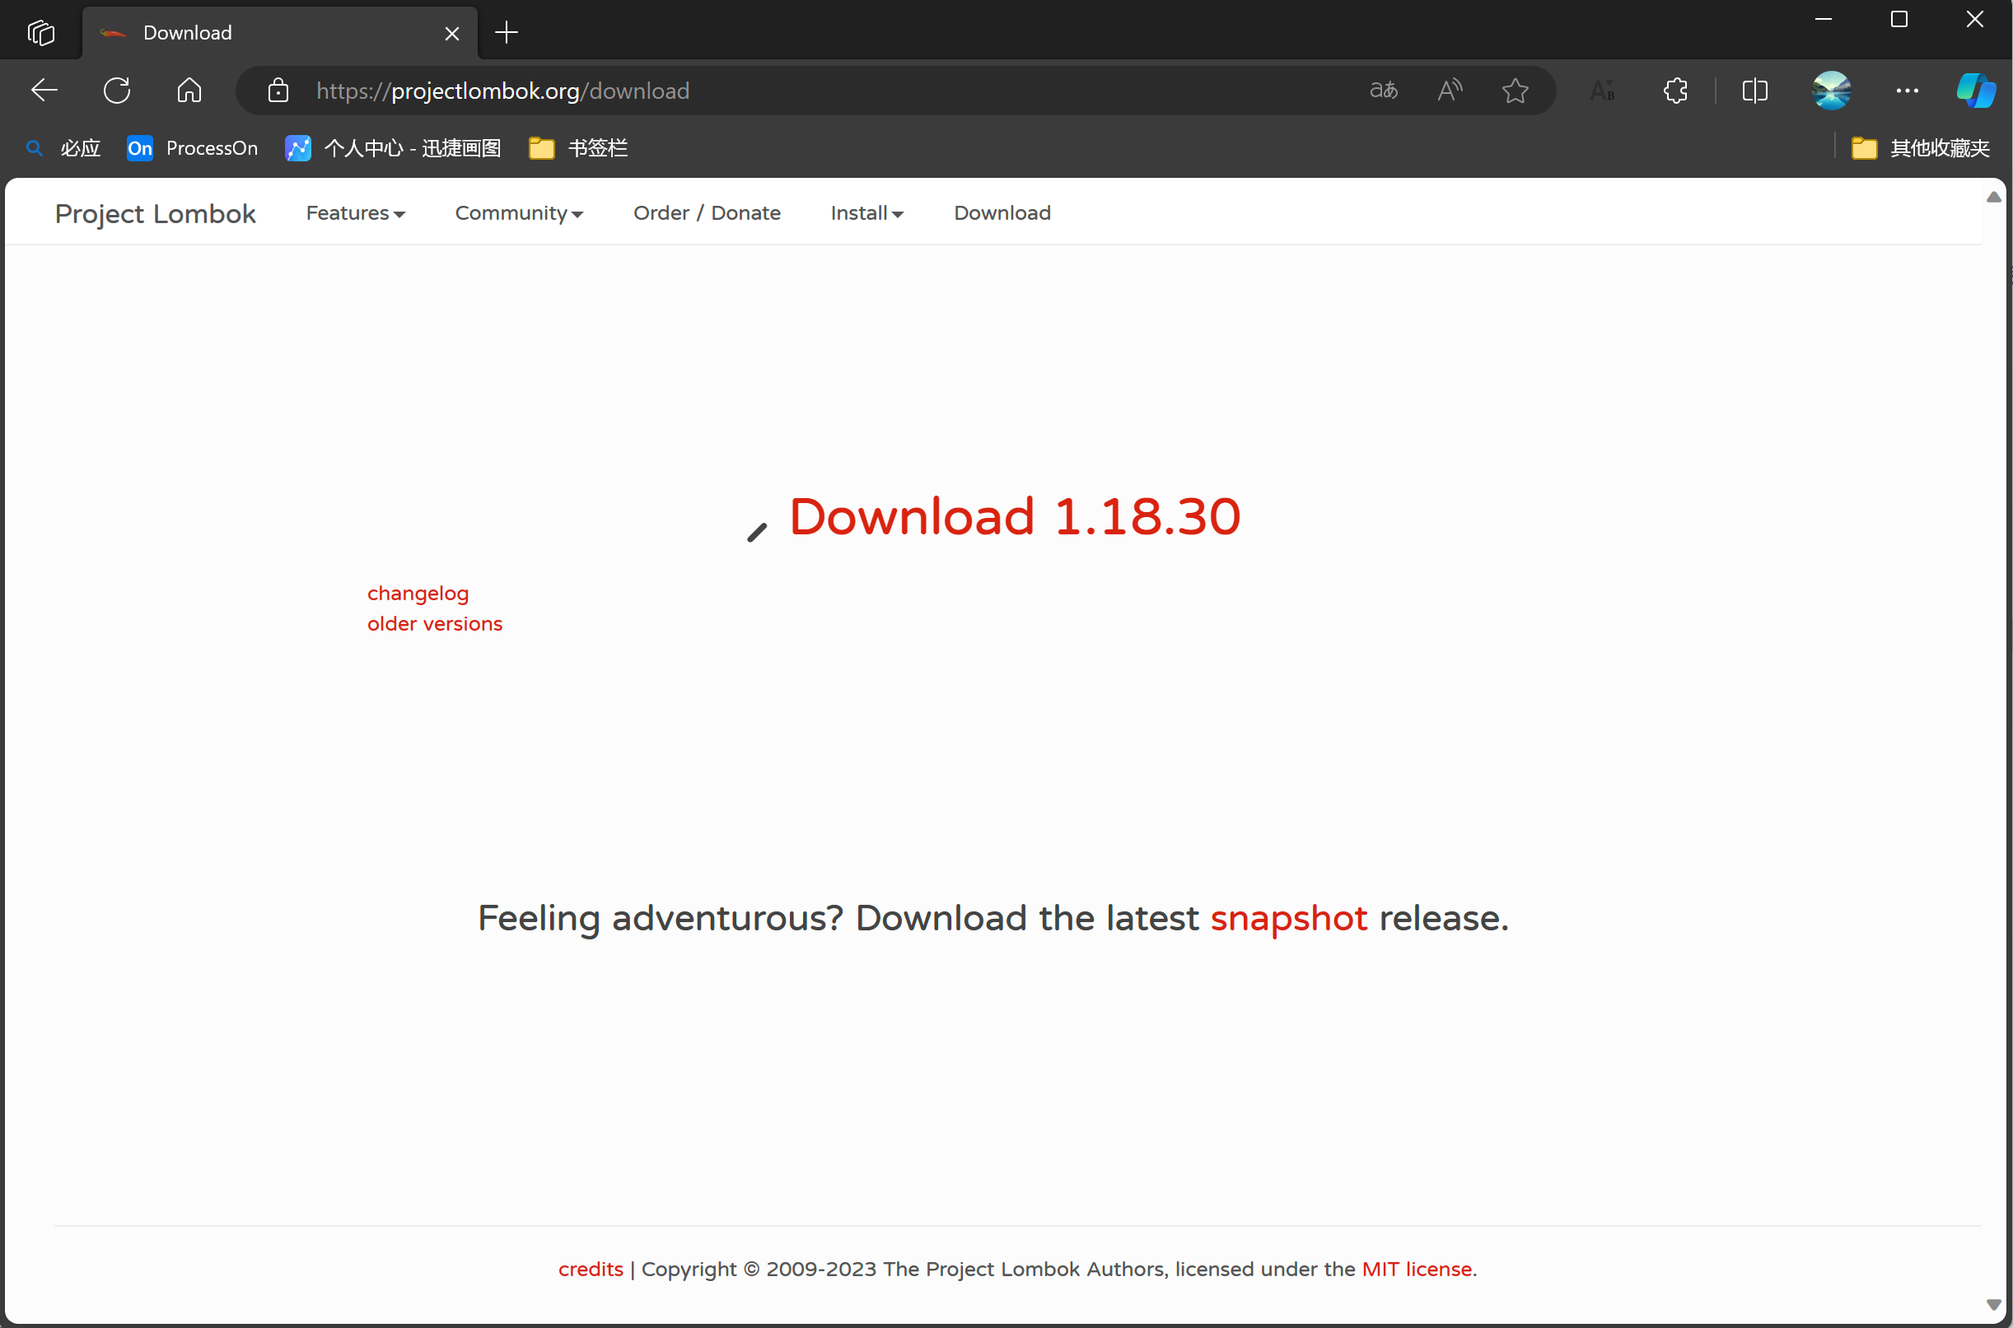
Task: Open the Copilot sidebar icon
Action: tap(1975, 90)
